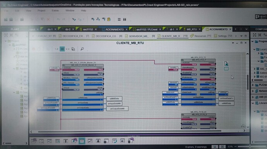Switch to the do-1 editor tab
Viewport: 267px width, 149px height.
[50, 29]
